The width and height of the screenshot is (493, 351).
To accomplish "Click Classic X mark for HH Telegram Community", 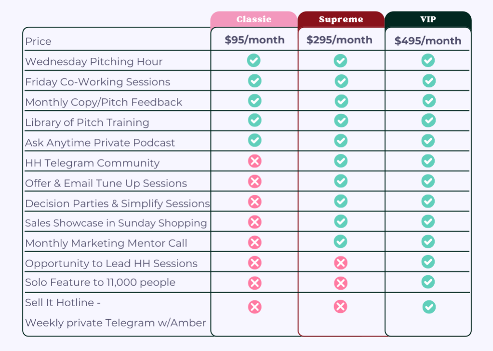I will point(254,161).
